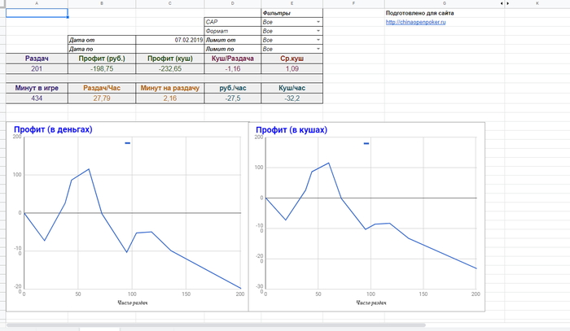570x331 pixels.
Task: Select the cell showing 27,79
Action: [x=102, y=98]
